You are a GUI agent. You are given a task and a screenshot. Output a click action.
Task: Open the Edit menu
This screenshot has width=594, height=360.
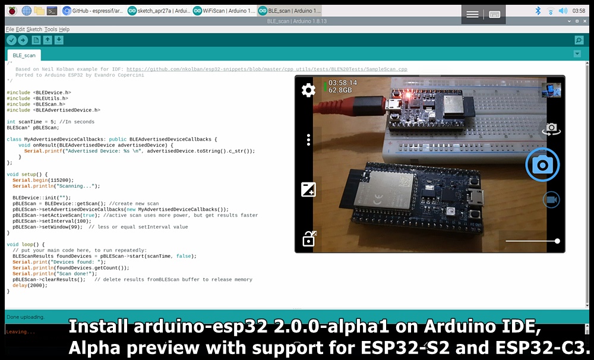pos(20,29)
